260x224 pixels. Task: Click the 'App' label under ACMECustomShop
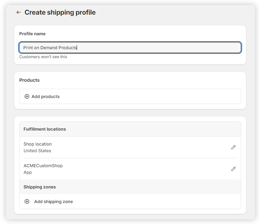coord(28,172)
